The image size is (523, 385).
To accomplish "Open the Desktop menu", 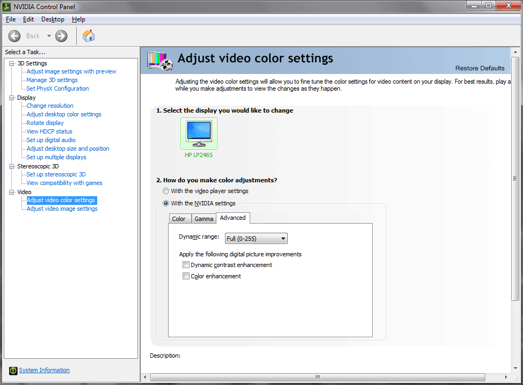I will coord(53,19).
